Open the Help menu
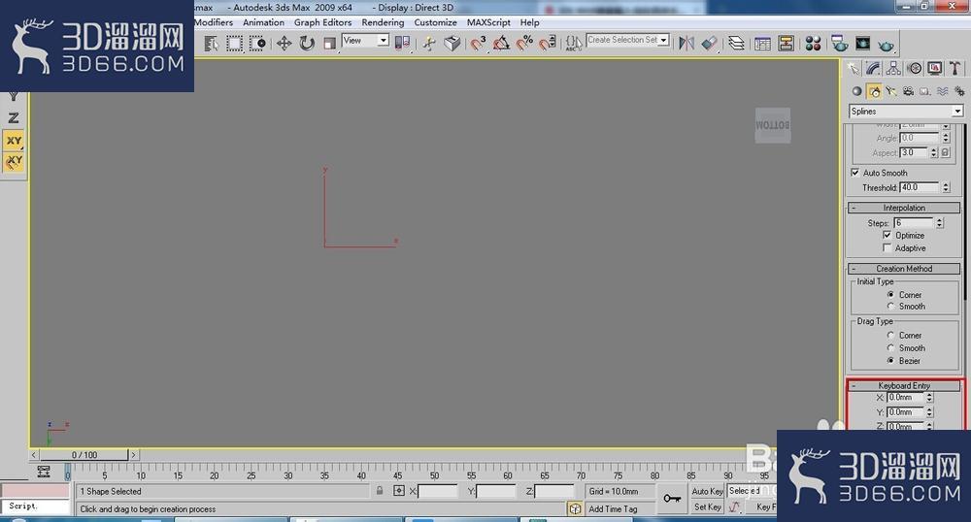This screenshot has width=971, height=522. (x=529, y=22)
